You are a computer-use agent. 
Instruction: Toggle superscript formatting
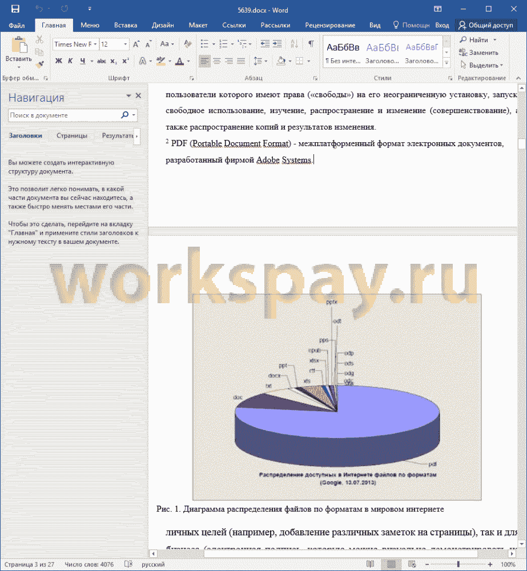point(126,61)
